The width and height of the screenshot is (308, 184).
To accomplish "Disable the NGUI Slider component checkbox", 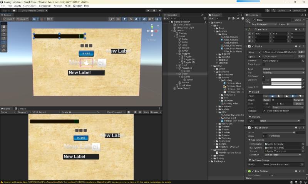I will (253, 127).
